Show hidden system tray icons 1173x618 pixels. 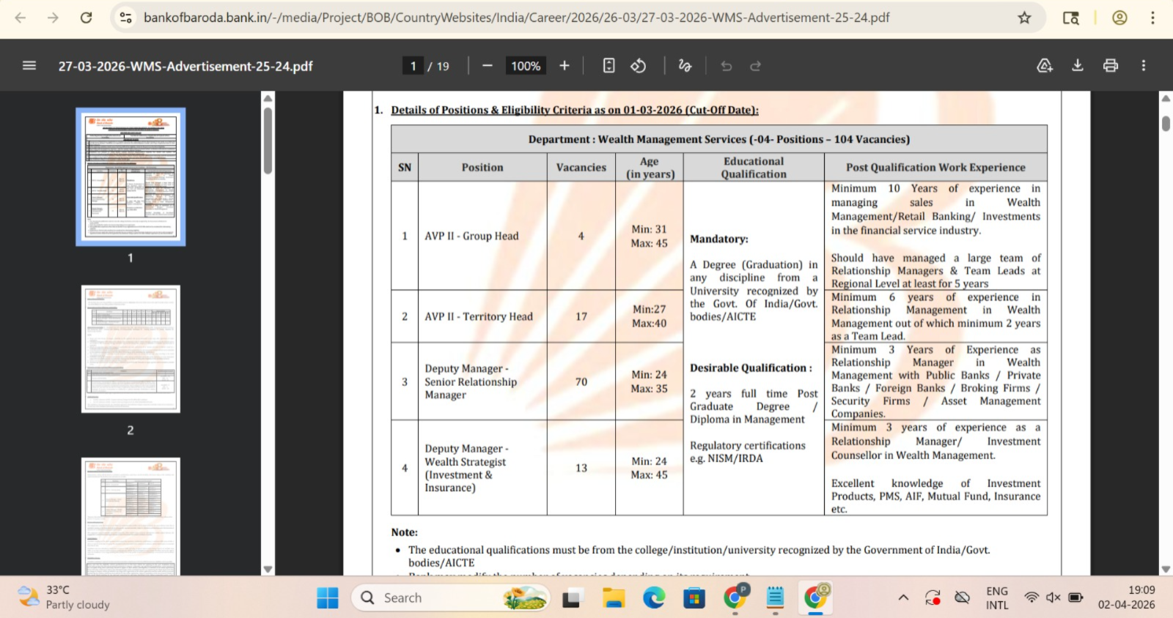[x=903, y=597]
